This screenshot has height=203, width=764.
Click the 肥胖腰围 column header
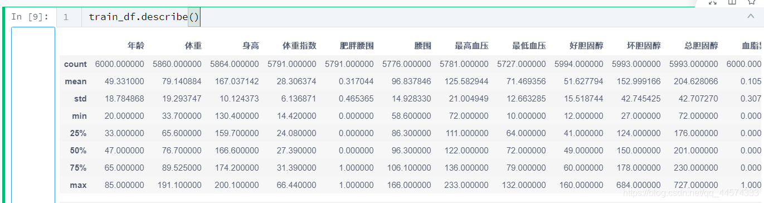[357, 46]
